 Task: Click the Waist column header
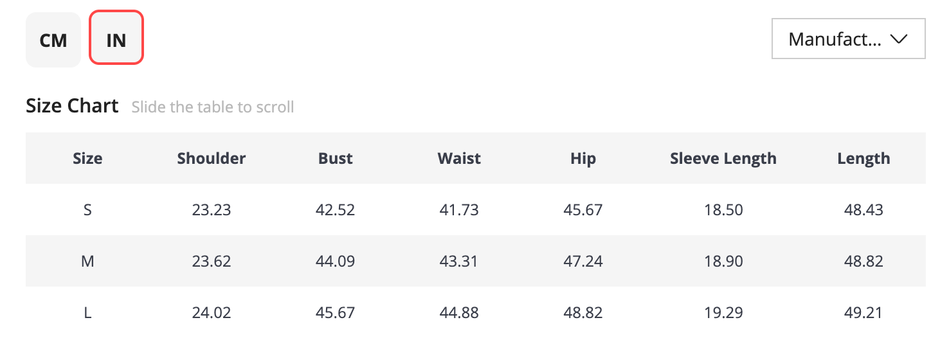tap(459, 158)
